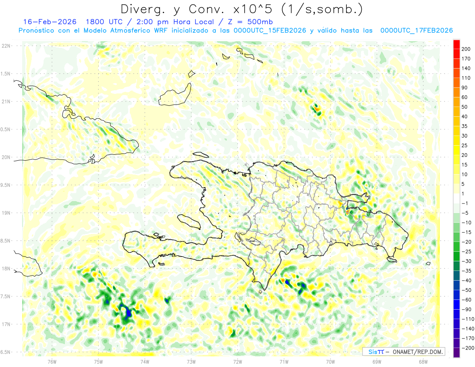Click the '0000UTC_17FEB2026' valid-until time text

point(416,30)
